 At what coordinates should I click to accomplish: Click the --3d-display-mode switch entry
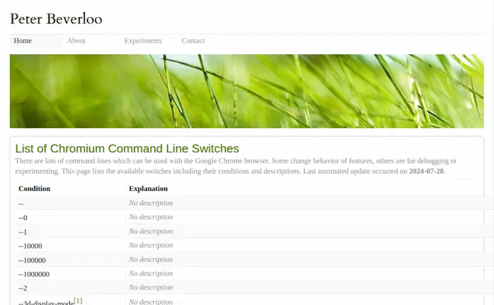coord(46,303)
